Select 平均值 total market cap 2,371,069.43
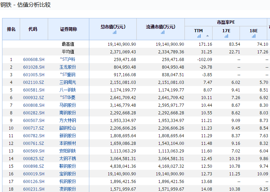 point(123,52)
